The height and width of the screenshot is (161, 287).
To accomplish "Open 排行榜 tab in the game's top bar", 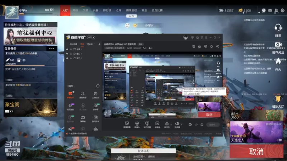I will click(x=107, y=10).
